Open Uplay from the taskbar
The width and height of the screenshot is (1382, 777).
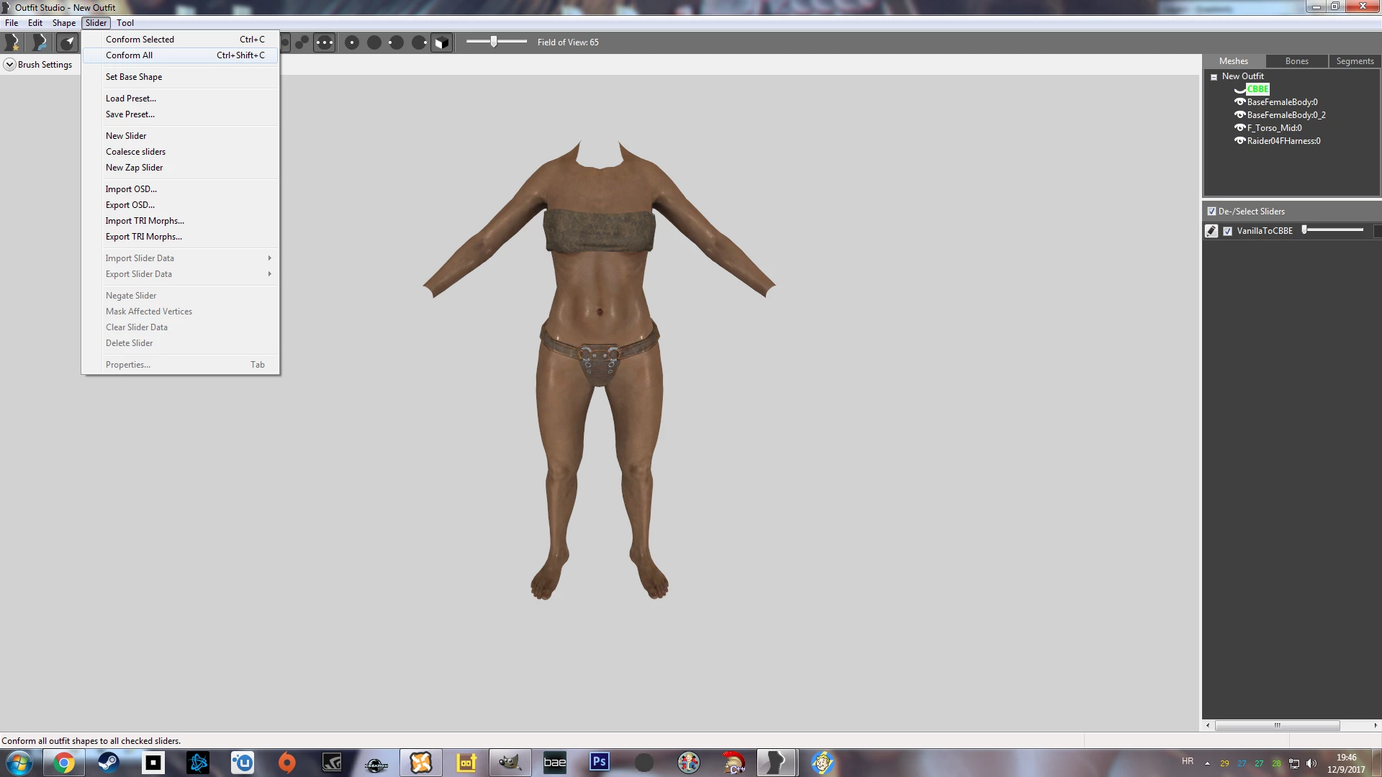(243, 763)
